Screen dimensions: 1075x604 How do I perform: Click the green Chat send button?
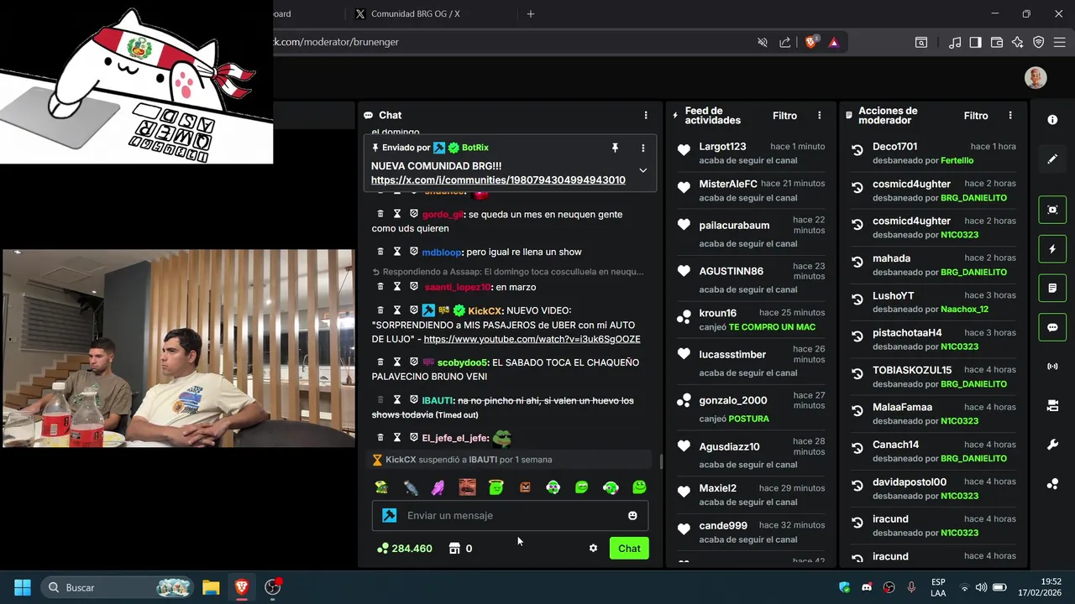pos(629,549)
